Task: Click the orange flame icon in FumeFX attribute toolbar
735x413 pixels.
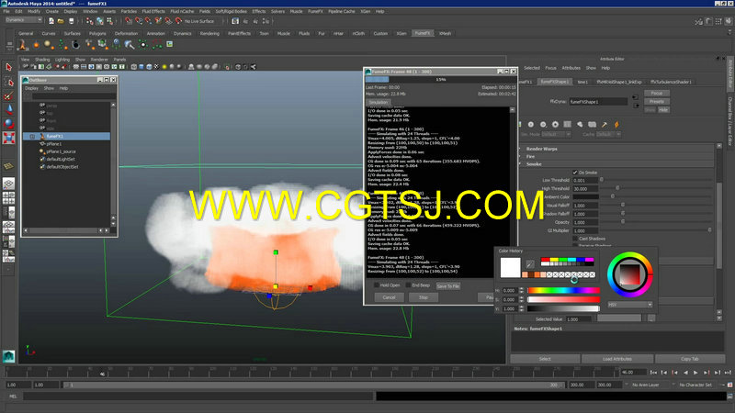Action: (616, 125)
